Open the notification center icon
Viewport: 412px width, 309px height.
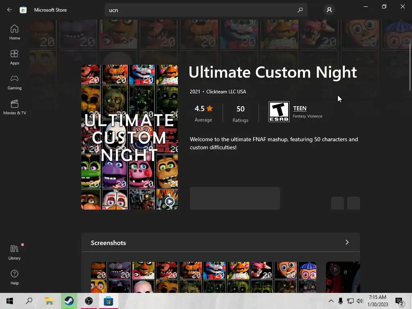[x=400, y=301]
